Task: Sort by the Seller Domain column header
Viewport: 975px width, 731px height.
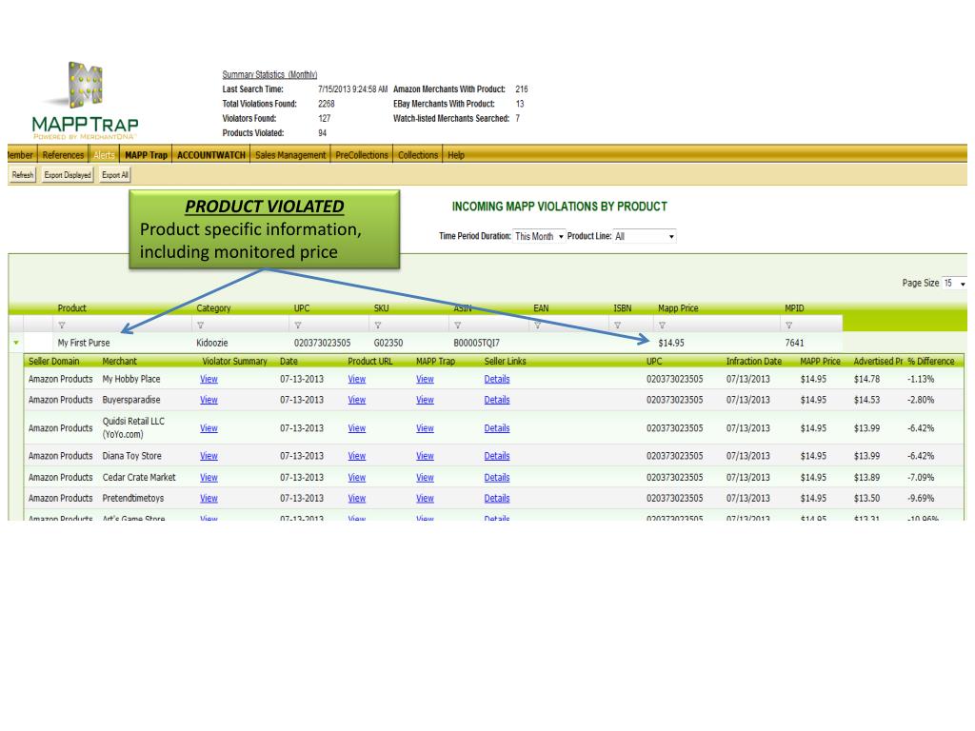Action: 54,361
